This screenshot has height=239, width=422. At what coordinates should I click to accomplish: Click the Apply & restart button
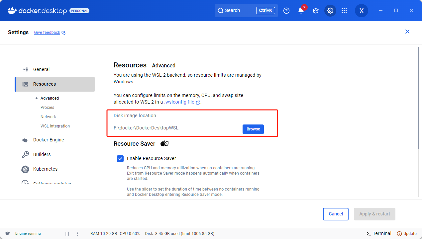375,214
